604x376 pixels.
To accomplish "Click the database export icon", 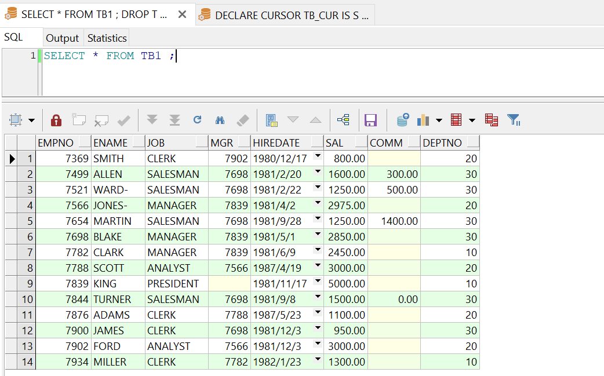I will pos(403,120).
